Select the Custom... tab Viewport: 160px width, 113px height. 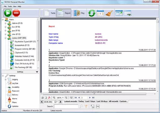[124, 101]
